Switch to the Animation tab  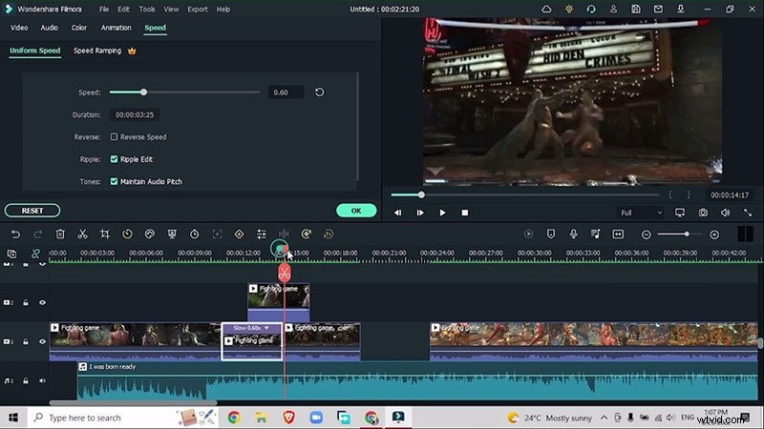(x=116, y=28)
